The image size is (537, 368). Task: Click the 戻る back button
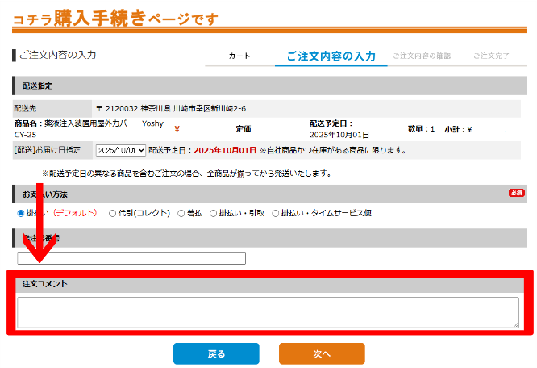(x=216, y=353)
